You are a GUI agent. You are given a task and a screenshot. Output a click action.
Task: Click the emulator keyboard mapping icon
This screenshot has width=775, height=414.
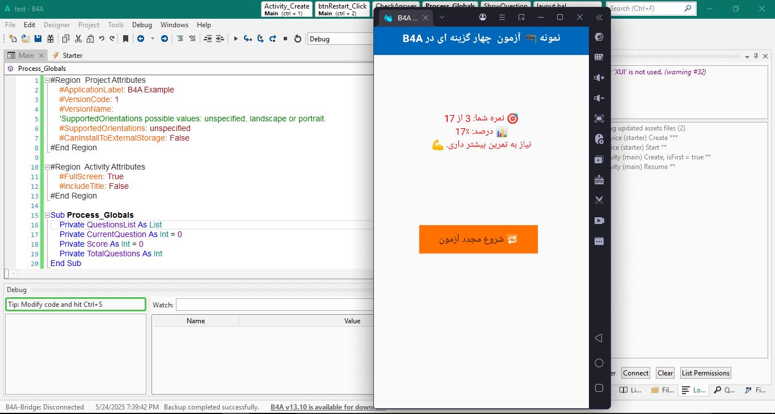(x=599, y=57)
